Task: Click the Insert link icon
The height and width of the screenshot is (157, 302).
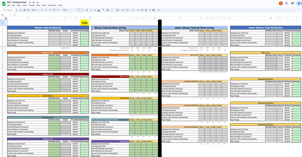Action: [x=138, y=10]
